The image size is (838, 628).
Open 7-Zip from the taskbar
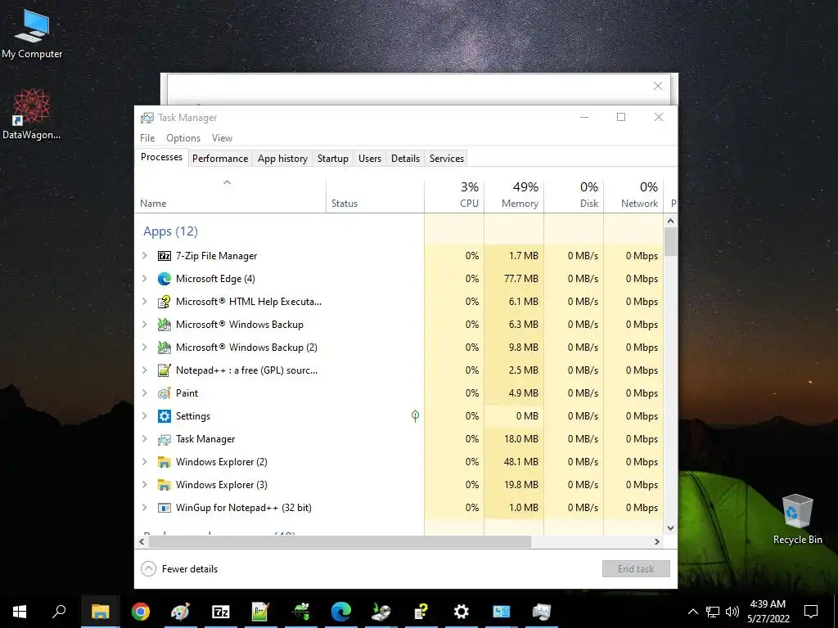221,612
